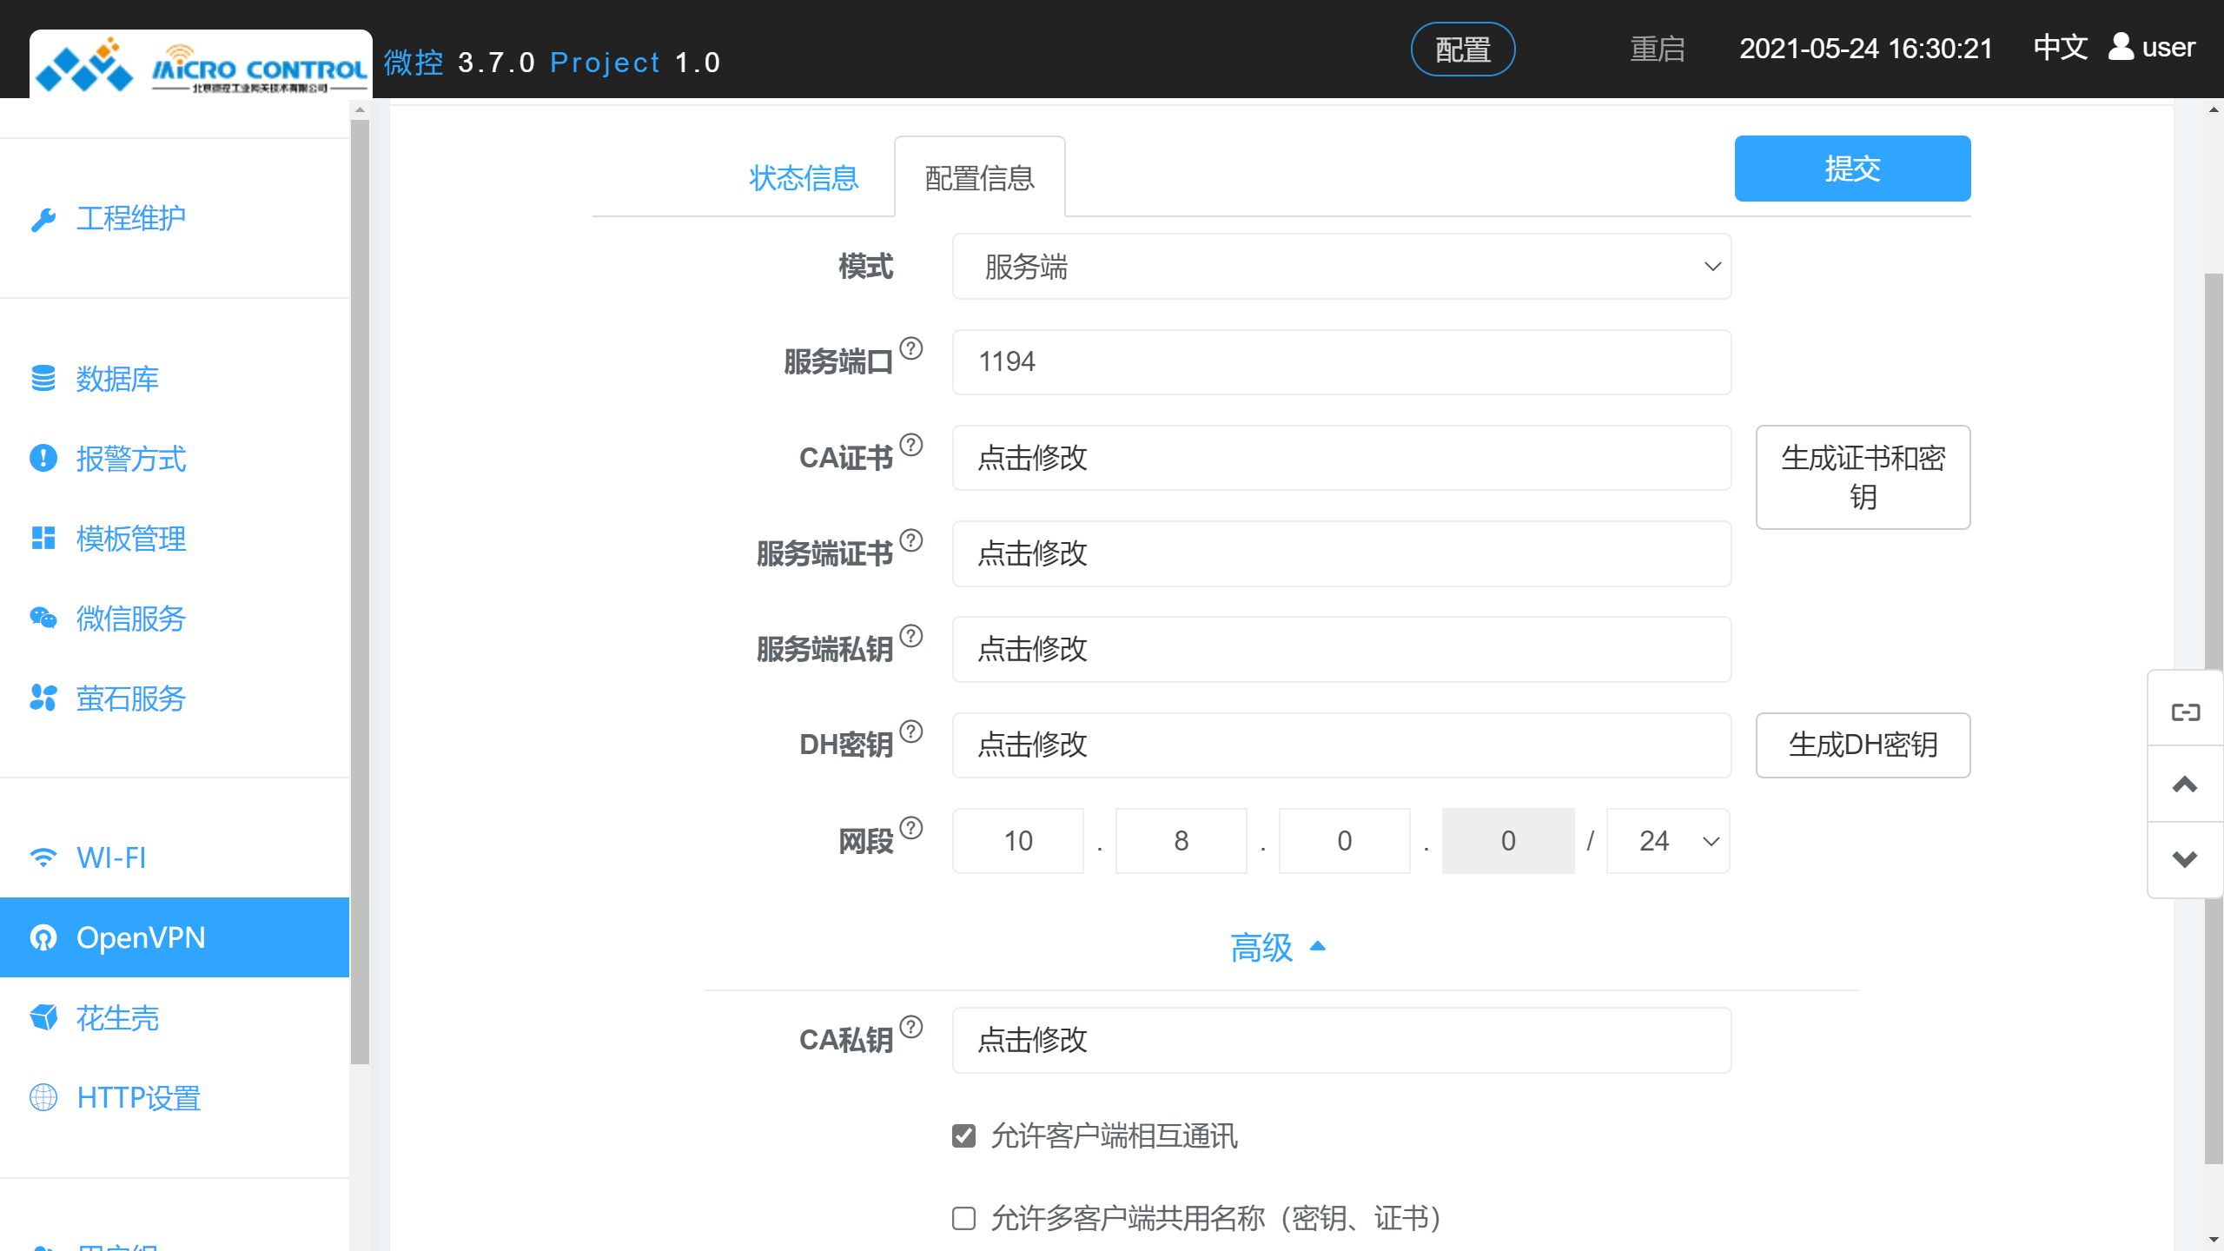Enable 允许多客户端共用名称

pos(964,1219)
